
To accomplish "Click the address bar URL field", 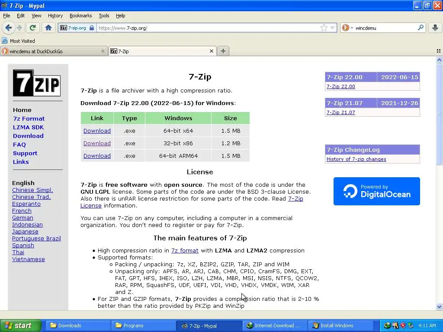I will [x=209, y=28].
